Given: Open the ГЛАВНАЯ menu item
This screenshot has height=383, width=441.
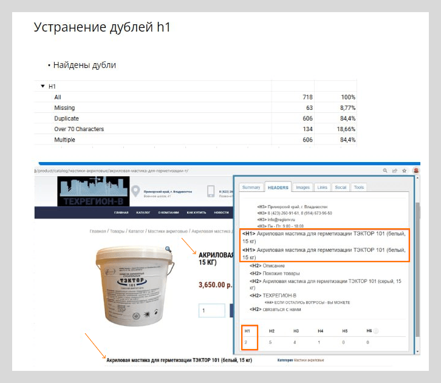Looking at the screenshot, I should point(121,212).
